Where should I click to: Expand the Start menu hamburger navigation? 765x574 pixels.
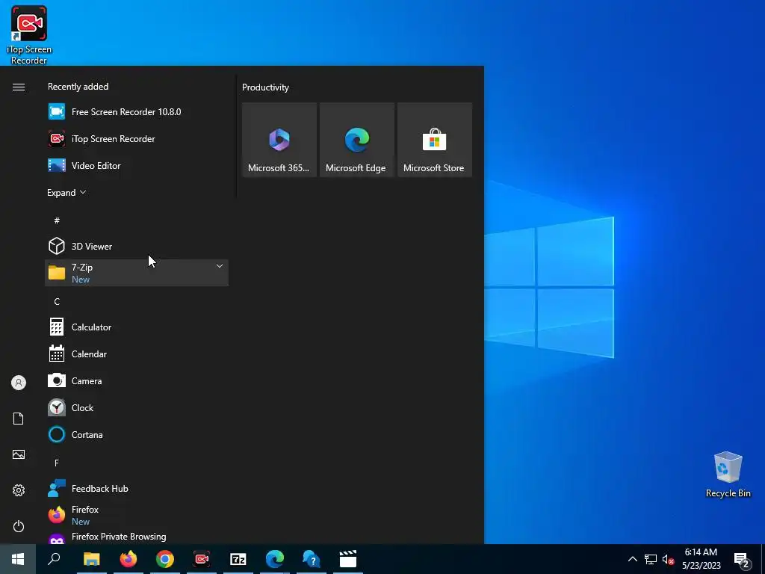(19, 87)
